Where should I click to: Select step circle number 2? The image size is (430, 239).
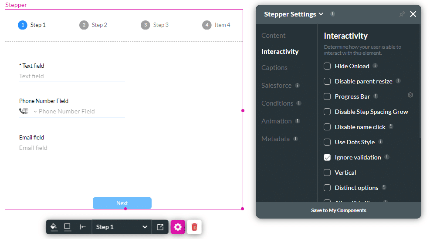pyautogui.click(x=84, y=25)
